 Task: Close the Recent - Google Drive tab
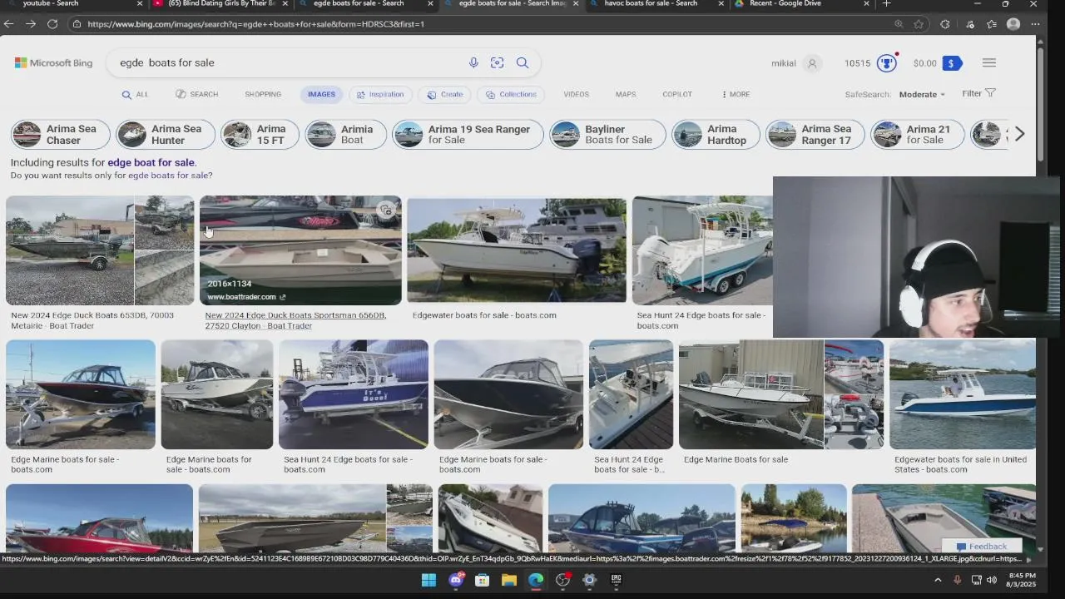(x=866, y=4)
